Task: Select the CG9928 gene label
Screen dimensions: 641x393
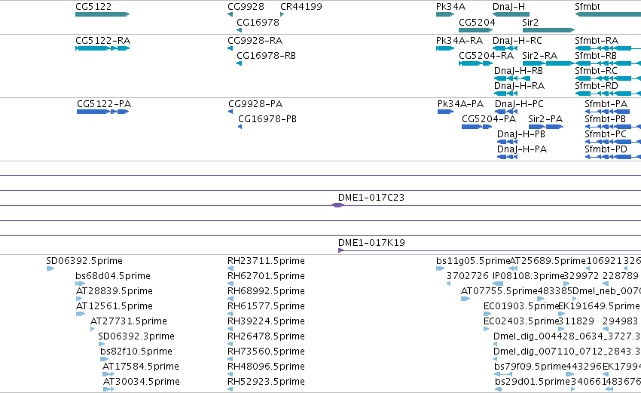Action: tap(246, 7)
